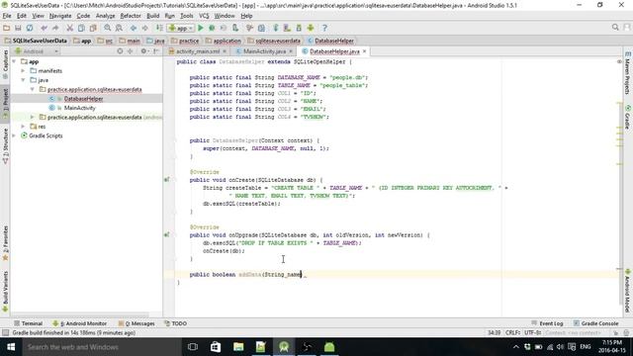Close the DatabaseHelper.java tab
Image resolution: width=633 pixels, height=356 pixels.
pos(365,51)
